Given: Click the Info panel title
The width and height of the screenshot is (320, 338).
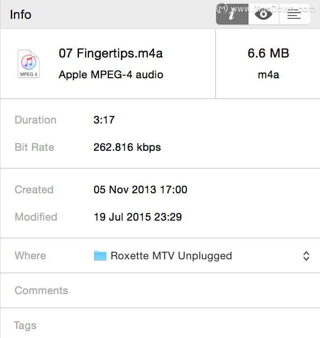Looking at the screenshot, I should pyautogui.click(x=21, y=15).
